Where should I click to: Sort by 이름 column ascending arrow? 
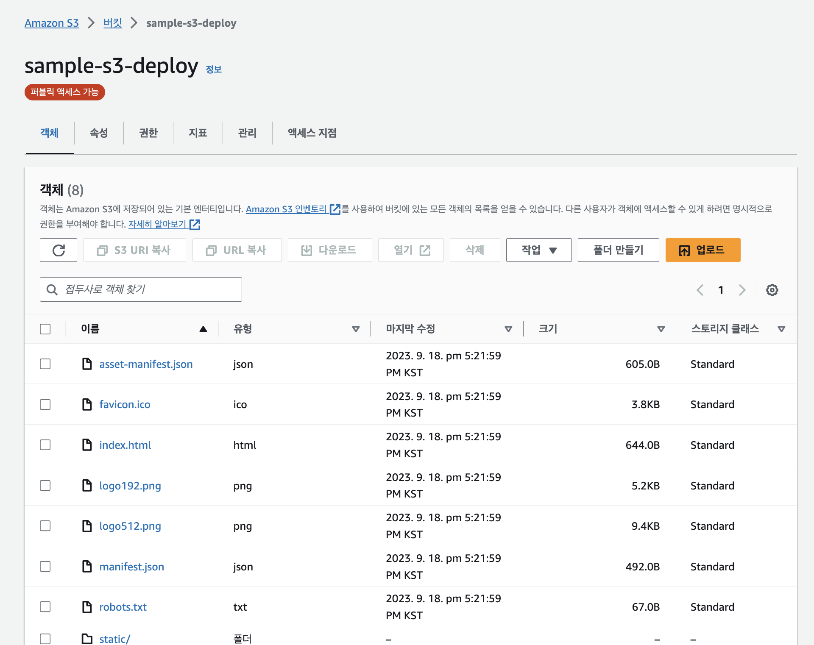pos(203,329)
